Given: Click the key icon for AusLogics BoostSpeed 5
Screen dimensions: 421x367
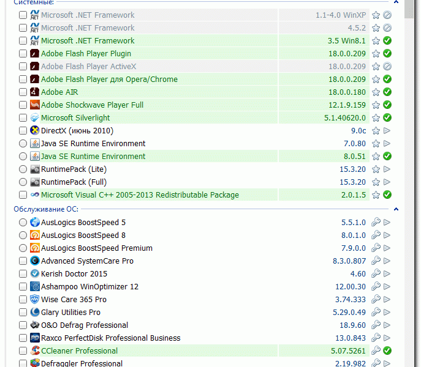Looking at the screenshot, I should pyautogui.click(x=376, y=222).
